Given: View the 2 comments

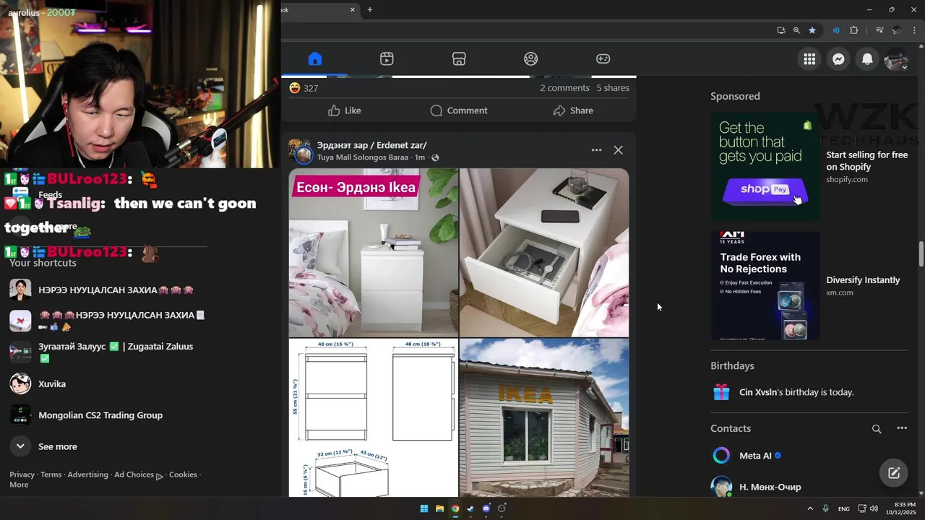Looking at the screenshot, I should (564, 88).
